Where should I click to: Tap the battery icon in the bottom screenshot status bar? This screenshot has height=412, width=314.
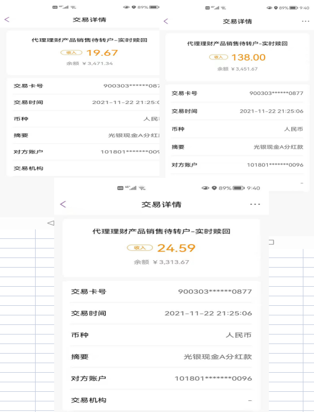239,188
